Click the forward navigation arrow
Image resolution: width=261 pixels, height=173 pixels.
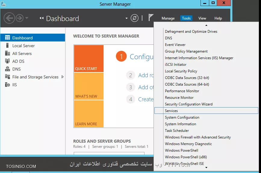coord(20,18)
